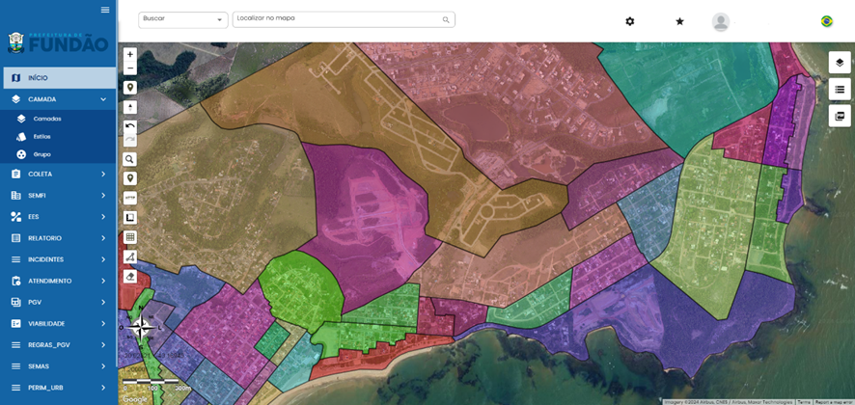Select the magnifier search tool on map
Image resolution: width=855 pixels, height=405 pixels.
[130, 159]
